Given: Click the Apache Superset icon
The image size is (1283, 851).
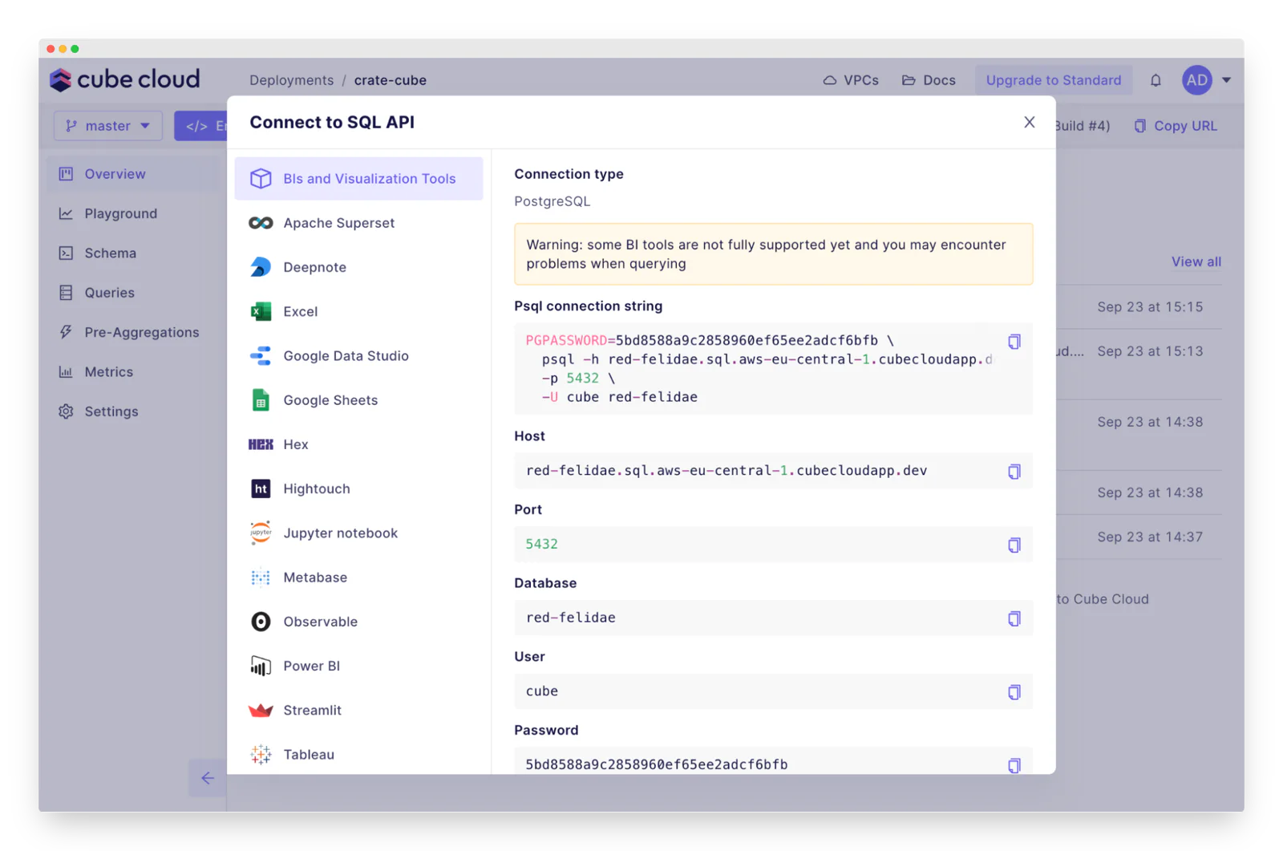Looking at the screenshot, I should 261,223.
